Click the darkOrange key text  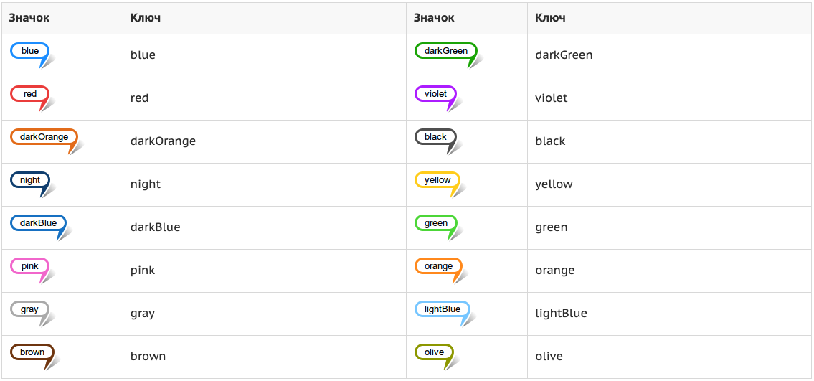(x=163, y=141)
